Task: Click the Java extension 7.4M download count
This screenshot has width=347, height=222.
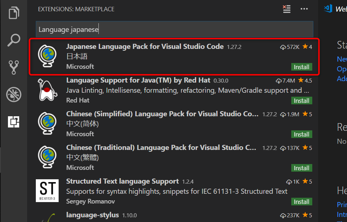Action: click(285, 81)
